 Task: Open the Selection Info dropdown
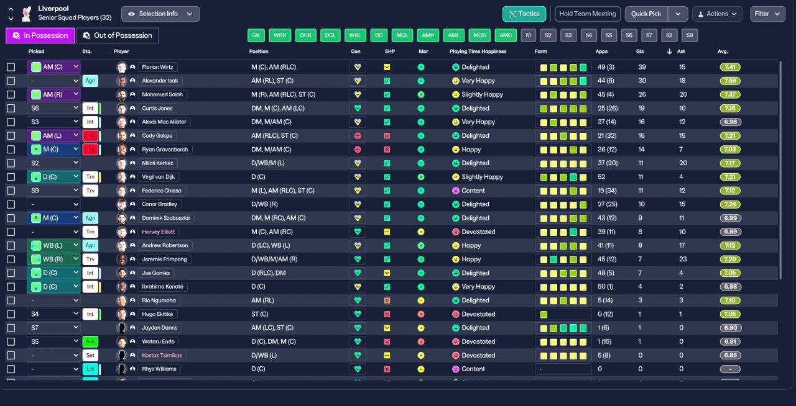160,14
